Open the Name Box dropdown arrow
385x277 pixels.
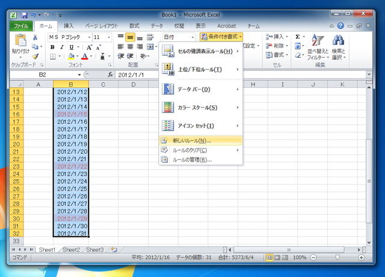click(79, 75)
